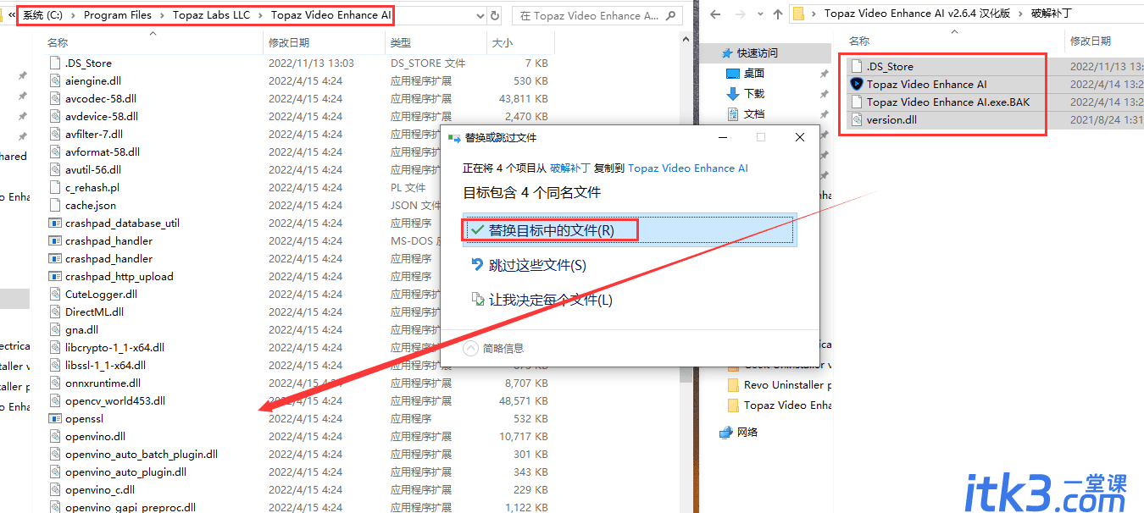
Task: Select the avformat-58.dll file name
Action: pyautogui.click(x=103, y=152)
